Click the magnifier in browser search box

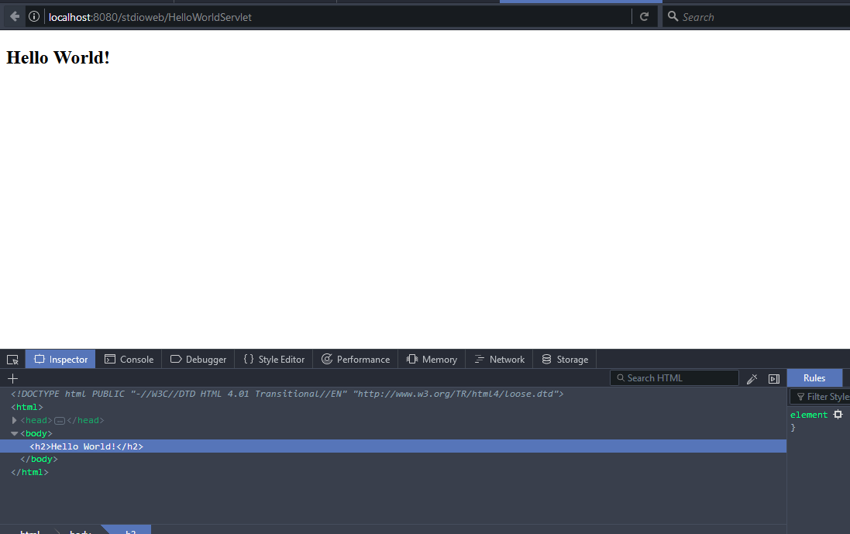(673, 16)
